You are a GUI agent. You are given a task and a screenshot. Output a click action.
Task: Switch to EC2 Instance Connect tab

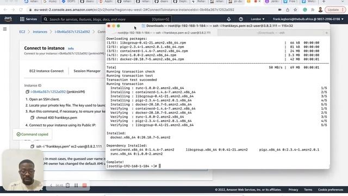(46, 71)
